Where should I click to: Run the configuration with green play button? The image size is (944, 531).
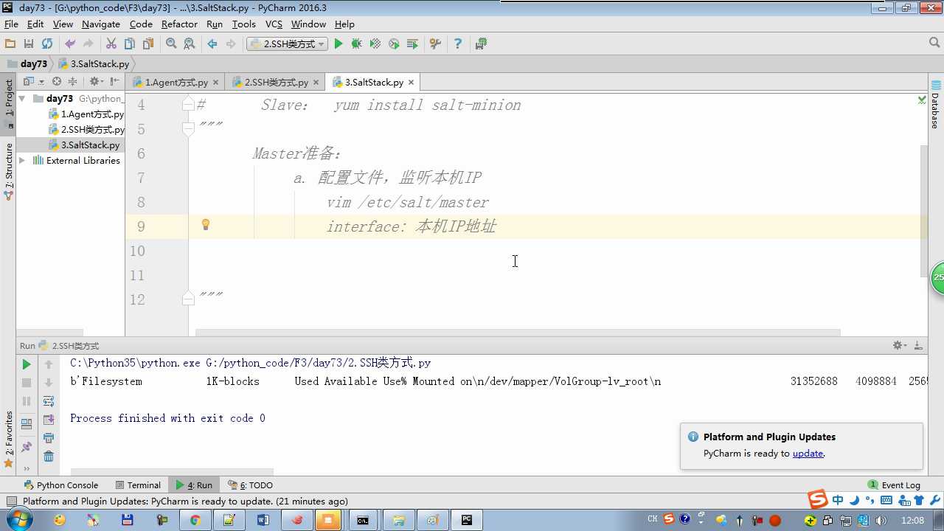pyautogui.click(x=339, y=44)
